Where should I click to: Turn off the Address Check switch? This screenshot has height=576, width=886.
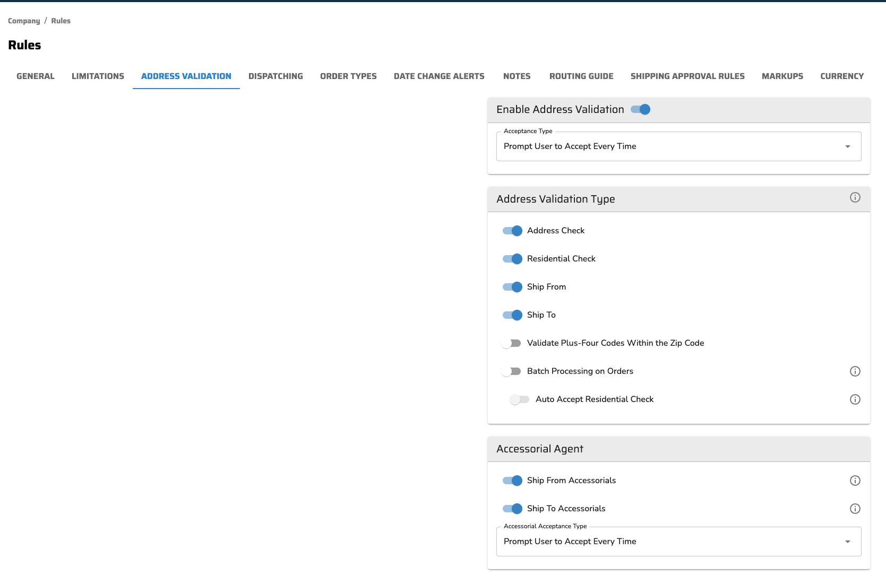pyautogui.click(x=512, y=231)
